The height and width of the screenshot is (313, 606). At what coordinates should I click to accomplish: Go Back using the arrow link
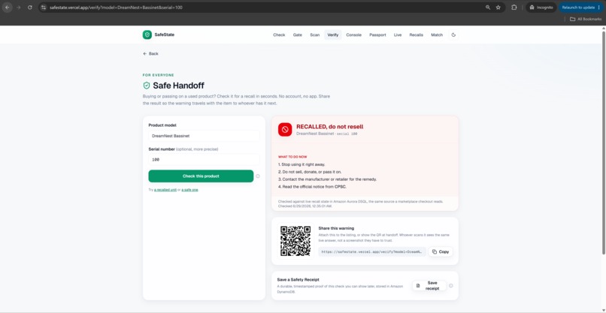coord(150,53)
